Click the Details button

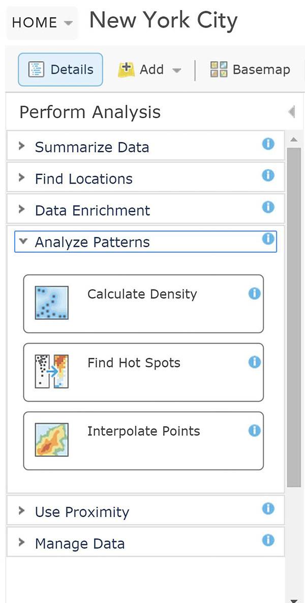click(60, 70)
